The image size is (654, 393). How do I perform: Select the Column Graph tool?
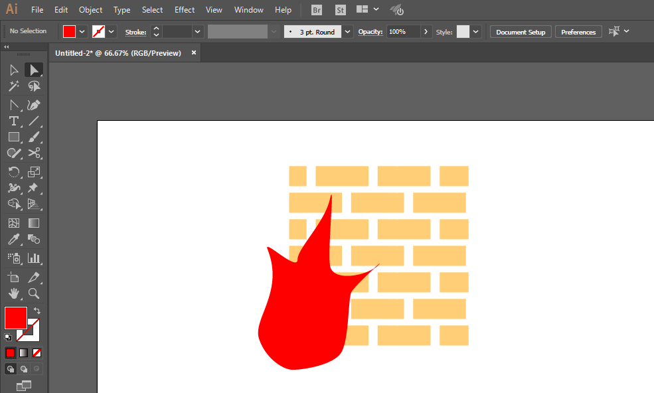click(34, 258)
